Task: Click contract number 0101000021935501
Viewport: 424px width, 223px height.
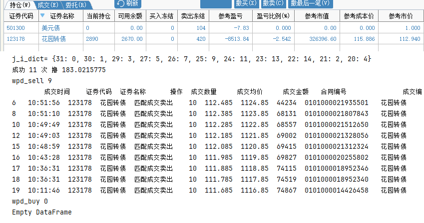Action: [x=337, y=103]
